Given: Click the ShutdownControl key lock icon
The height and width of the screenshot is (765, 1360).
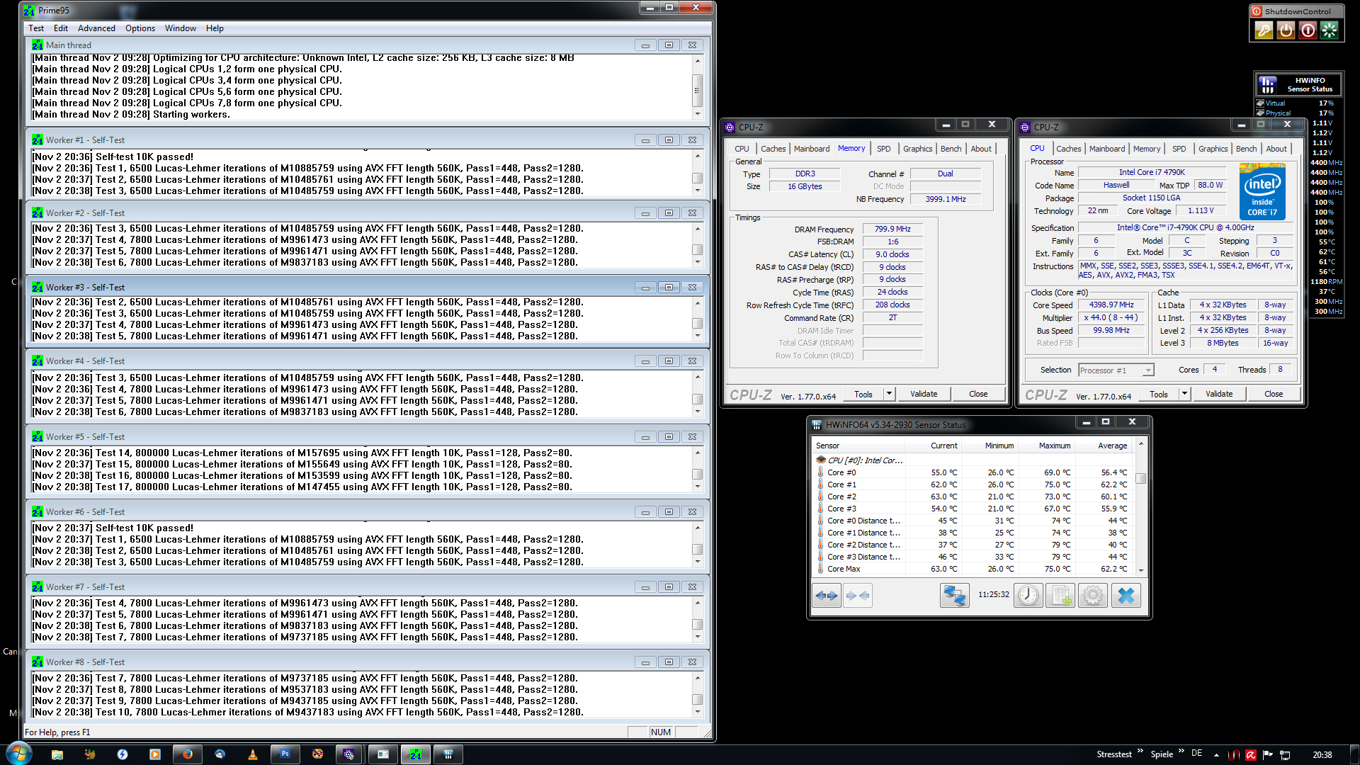Looking at the screenshot, I should point(1264,30).
